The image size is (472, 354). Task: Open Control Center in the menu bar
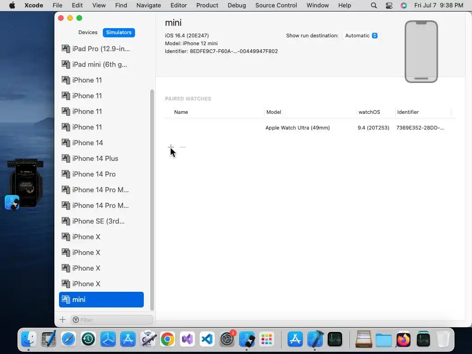click(389, 6)
